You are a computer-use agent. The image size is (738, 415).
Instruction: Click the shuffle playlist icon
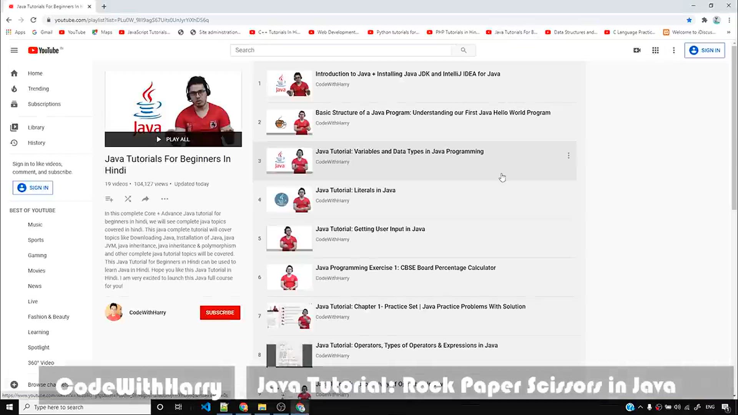pyautogui.click(x=128, y=199)
